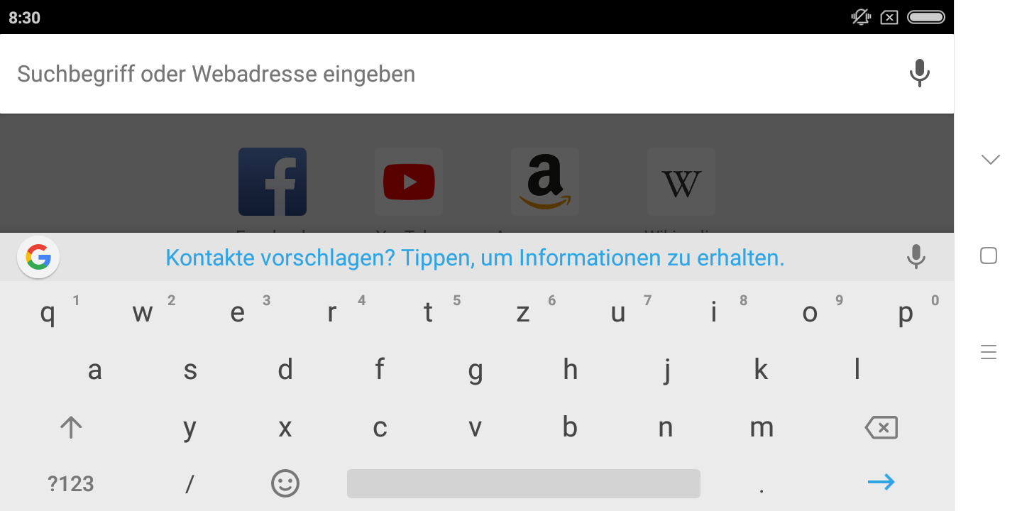Open the Amazon shortcut tile
The image size is (1022, 511).
click(545, 182)
